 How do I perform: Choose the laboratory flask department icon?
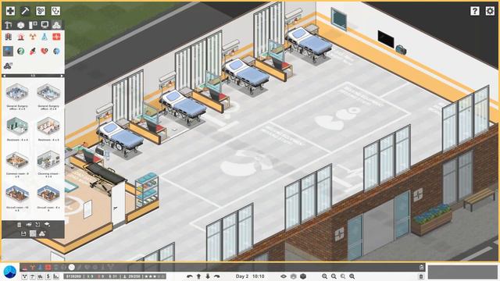point(45,37)
